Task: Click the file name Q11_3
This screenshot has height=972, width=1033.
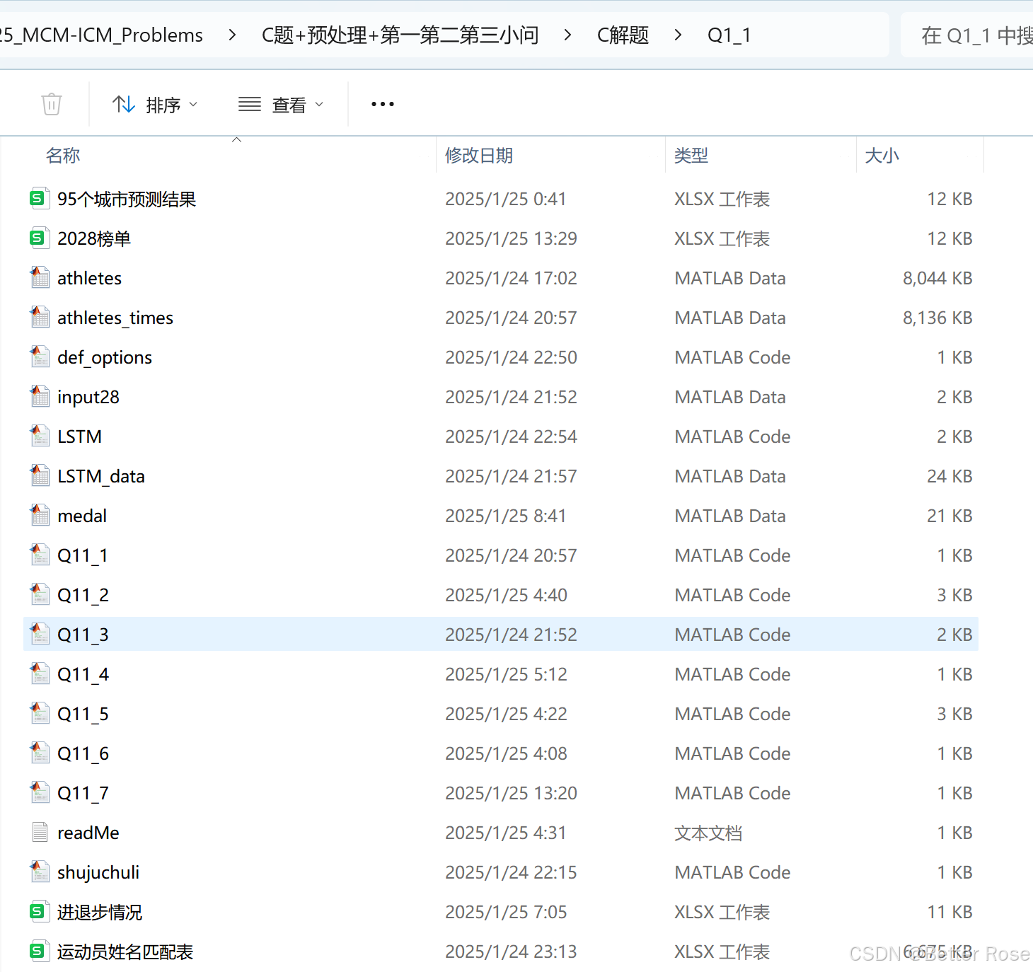Action: (83, 635)
